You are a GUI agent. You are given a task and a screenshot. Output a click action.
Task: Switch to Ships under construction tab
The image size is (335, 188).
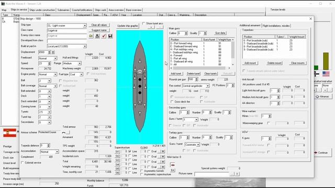point(42,10)
